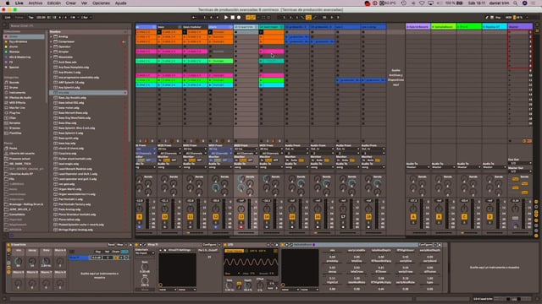Select the A-HybridReverb return track header
Viewport: 542px width, 304px height.
point(418,26)
